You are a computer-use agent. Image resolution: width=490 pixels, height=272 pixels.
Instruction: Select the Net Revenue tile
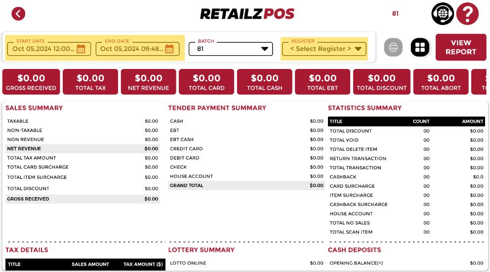click(x=149, y=82)
